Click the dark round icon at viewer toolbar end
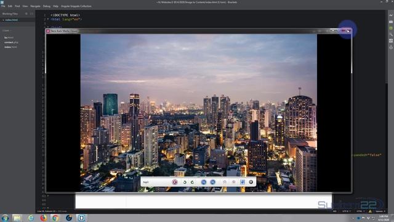This screenshot has height=222, width=394. pos(251,182)
